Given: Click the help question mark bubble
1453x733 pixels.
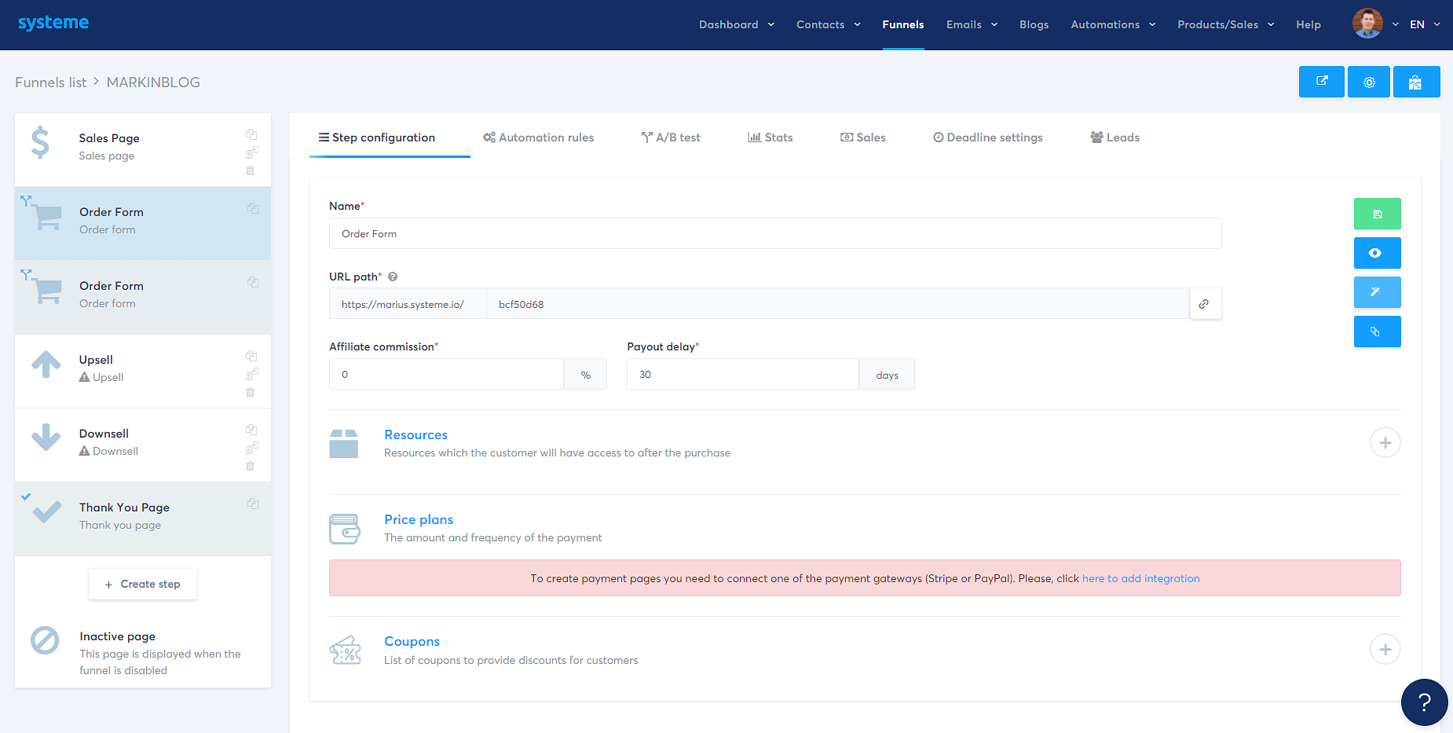Looking at the screenshot, I should [1423, 702].
